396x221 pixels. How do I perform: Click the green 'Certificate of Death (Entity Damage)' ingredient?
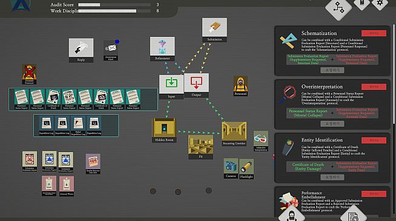(x=308, y=167)
